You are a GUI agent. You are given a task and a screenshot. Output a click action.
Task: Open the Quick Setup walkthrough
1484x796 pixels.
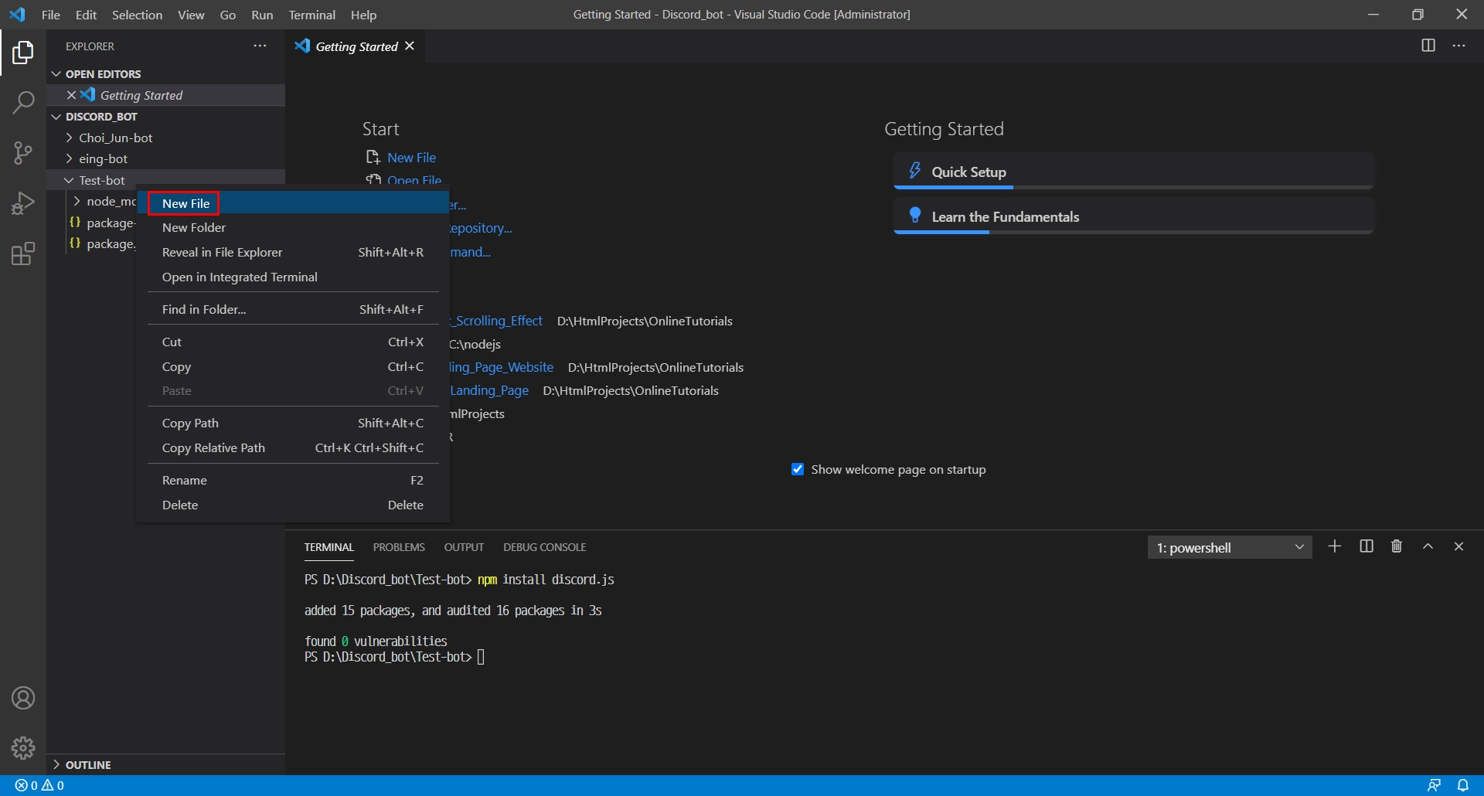[x=1133, y=172]
